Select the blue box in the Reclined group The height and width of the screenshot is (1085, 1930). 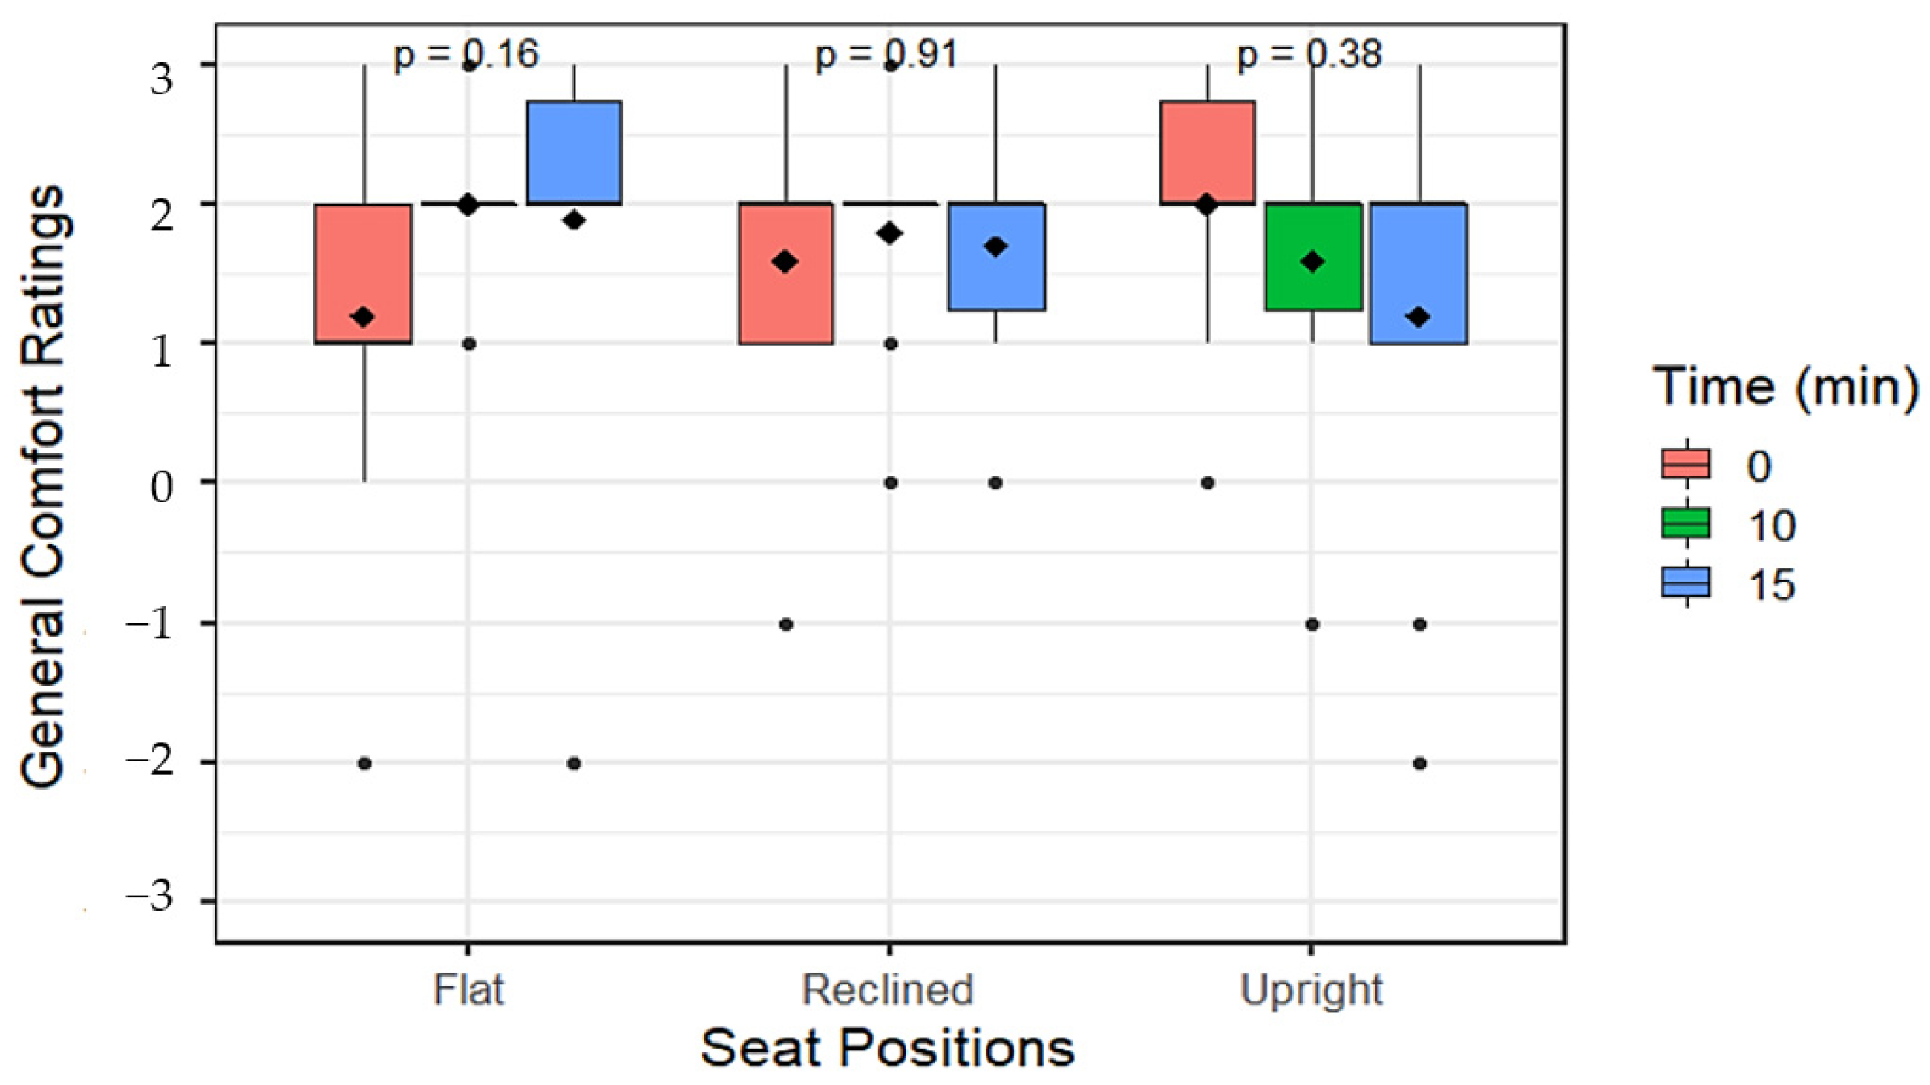(x=995, y=256)
